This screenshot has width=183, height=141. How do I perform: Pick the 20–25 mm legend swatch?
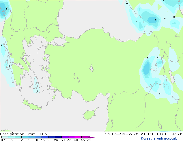click(51, 137)
